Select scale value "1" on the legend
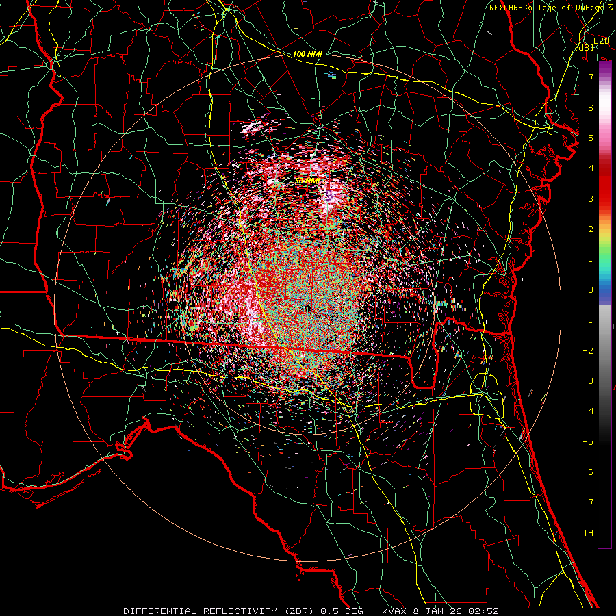The image size is (616, 616). point(591,259)
